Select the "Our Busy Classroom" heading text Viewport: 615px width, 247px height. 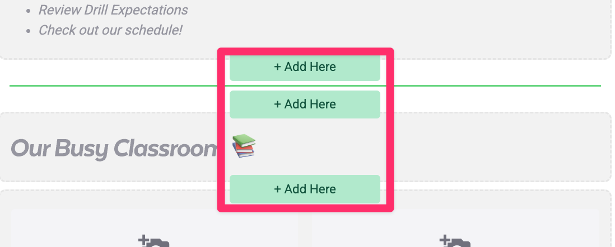tap(113, 148)
